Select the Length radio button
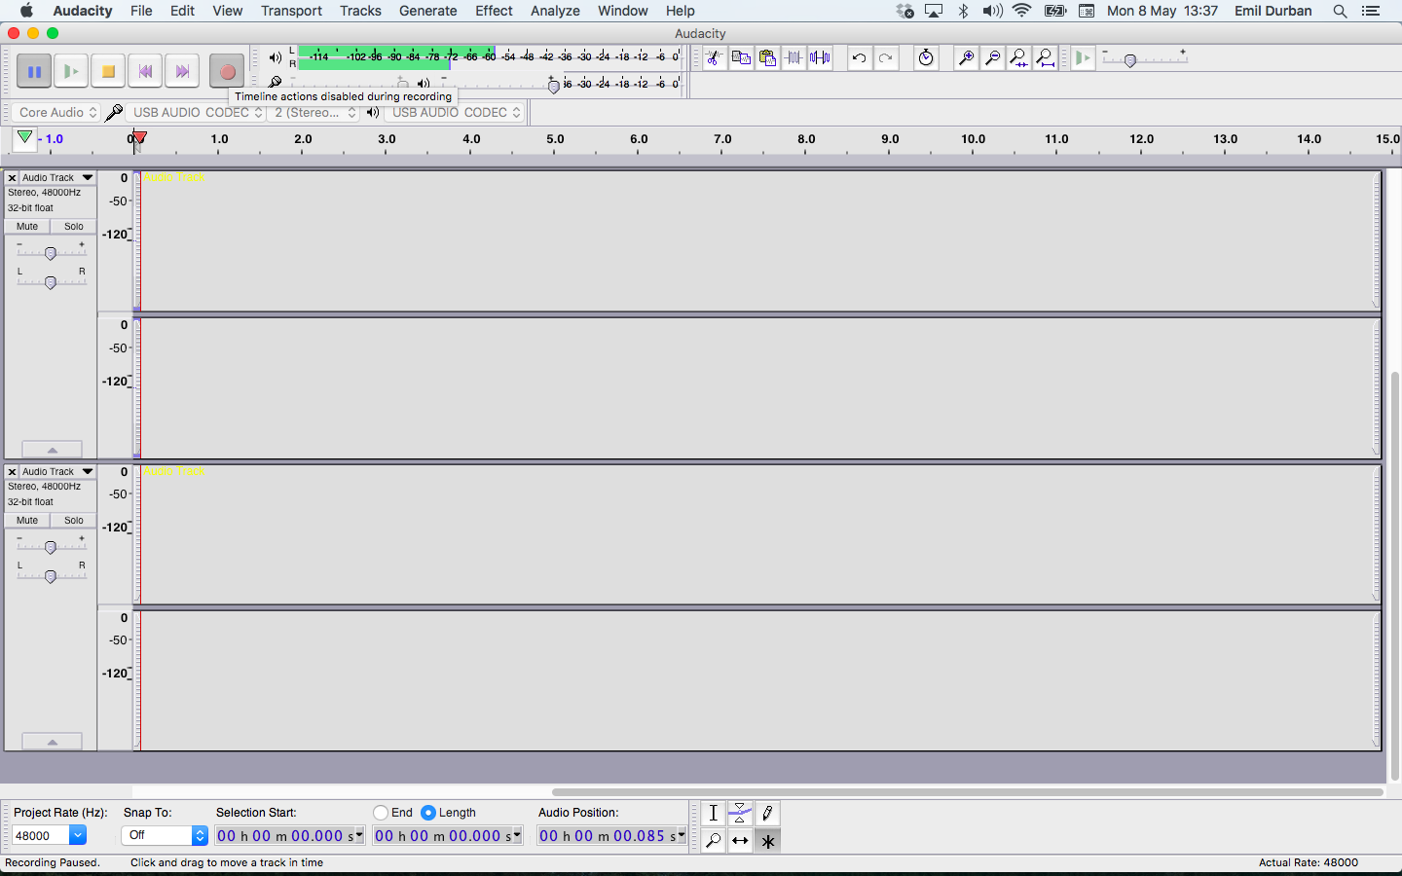Screen dimensions: 1402x876 [x=428, y=813]
